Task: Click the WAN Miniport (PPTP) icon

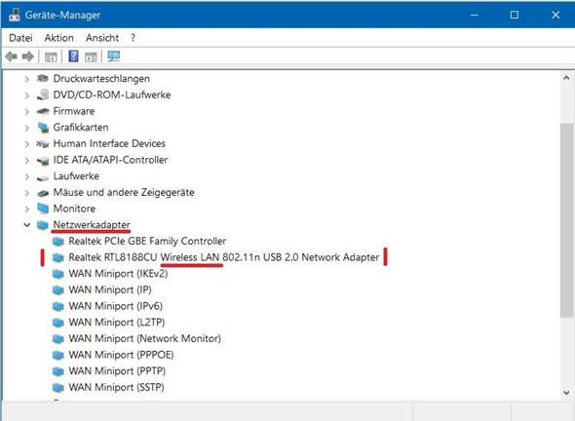Action: click(57, 371)
